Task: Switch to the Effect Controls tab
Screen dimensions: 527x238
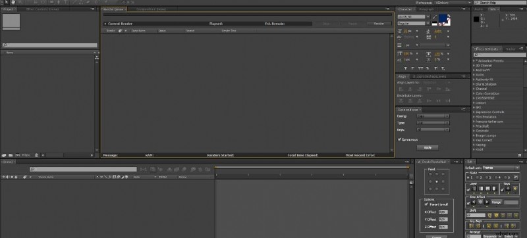Action: tap(42, 9)
